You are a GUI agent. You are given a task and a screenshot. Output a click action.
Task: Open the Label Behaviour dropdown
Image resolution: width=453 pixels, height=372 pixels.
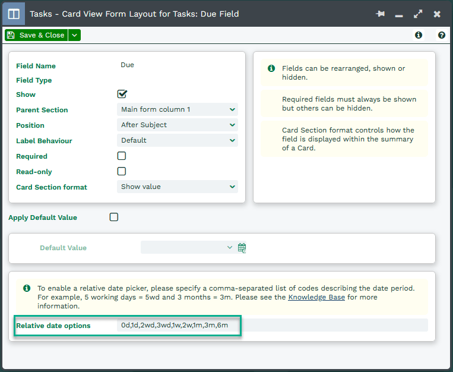click(178, 140)
